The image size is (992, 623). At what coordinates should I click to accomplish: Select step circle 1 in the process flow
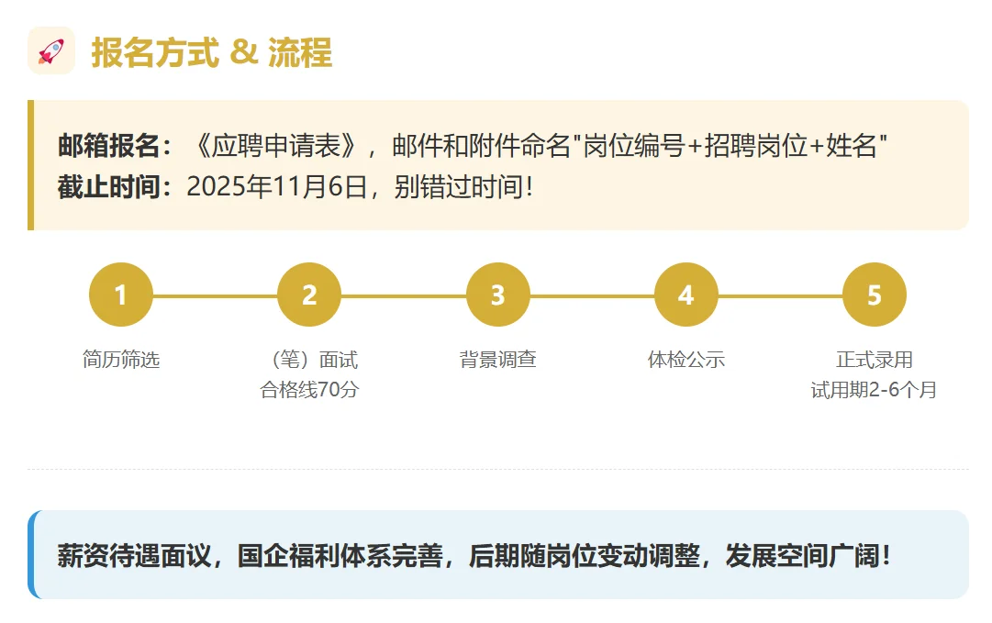pyautogui.click(x=120, y=295)
